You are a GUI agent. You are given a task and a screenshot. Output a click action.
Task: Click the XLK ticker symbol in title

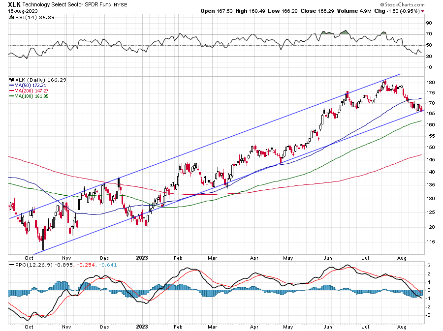[x=14, y=4]
